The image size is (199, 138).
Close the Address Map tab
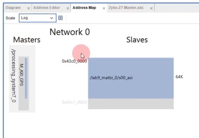(x=104, y=8)
